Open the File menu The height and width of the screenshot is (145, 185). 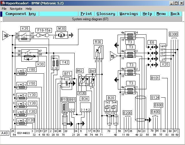click(x=4, y=9)
